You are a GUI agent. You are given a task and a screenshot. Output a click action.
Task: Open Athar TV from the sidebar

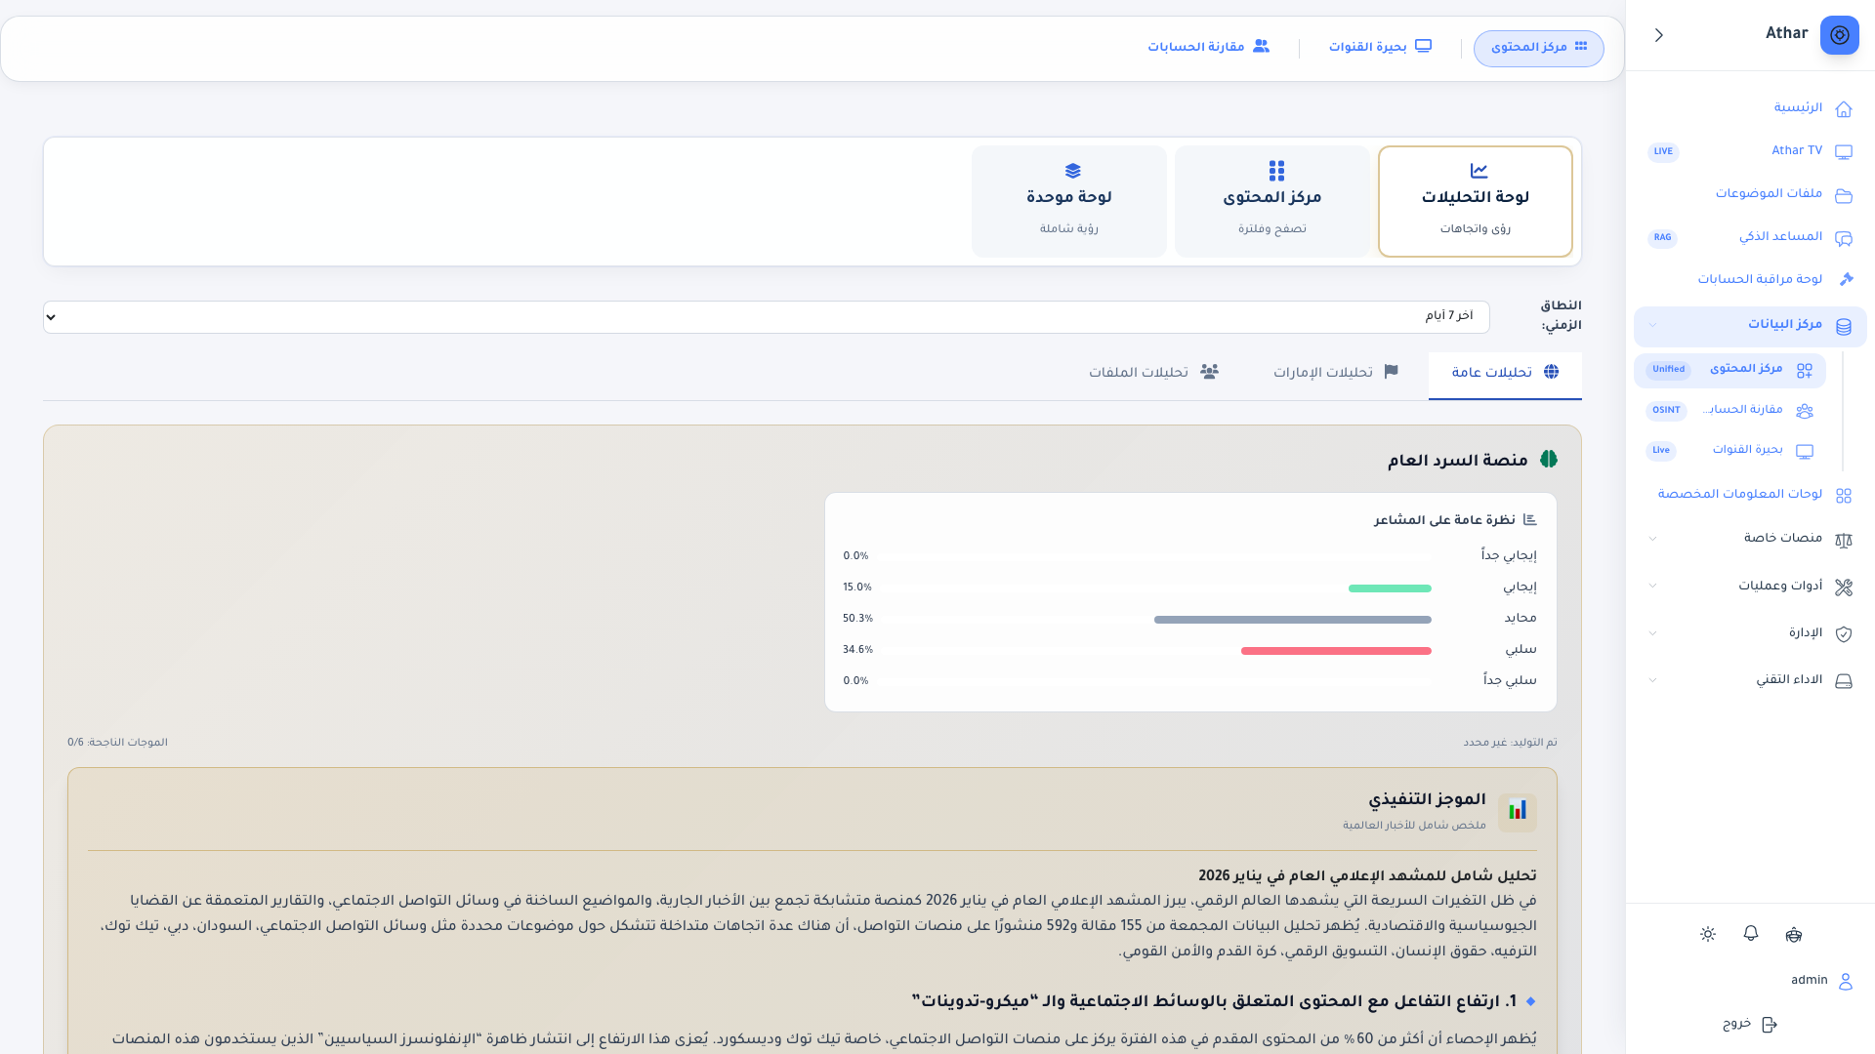(x=1797, y=151)
